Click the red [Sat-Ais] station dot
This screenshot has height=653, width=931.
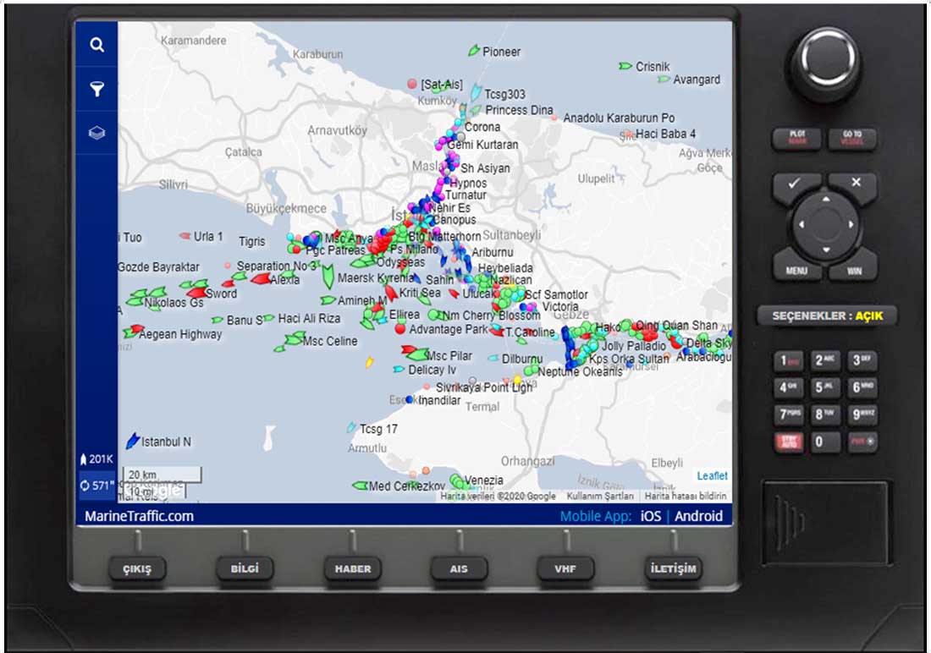pos(412,84)
